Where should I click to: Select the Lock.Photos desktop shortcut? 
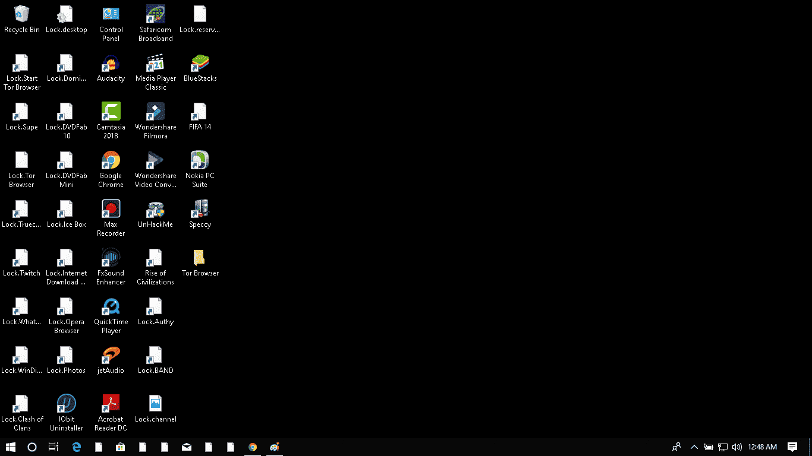pos(67,360)
